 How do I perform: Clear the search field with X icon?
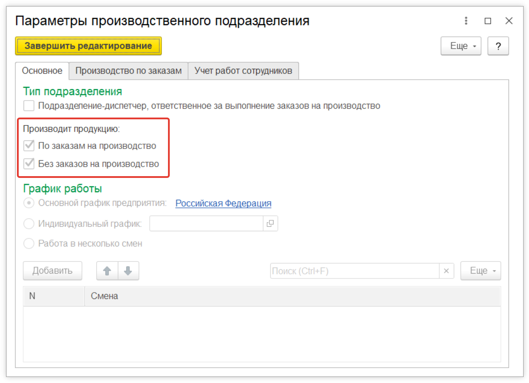point(446,271)
